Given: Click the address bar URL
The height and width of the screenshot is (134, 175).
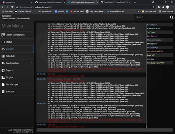Looking at the screenshot, I should coord(43,7).
